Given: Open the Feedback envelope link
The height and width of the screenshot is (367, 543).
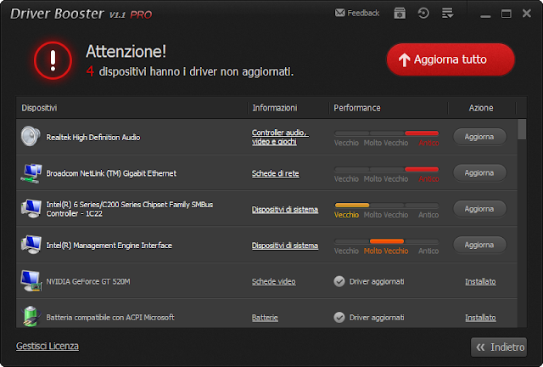Looking at the screenshot, I should tap(357, 14).
